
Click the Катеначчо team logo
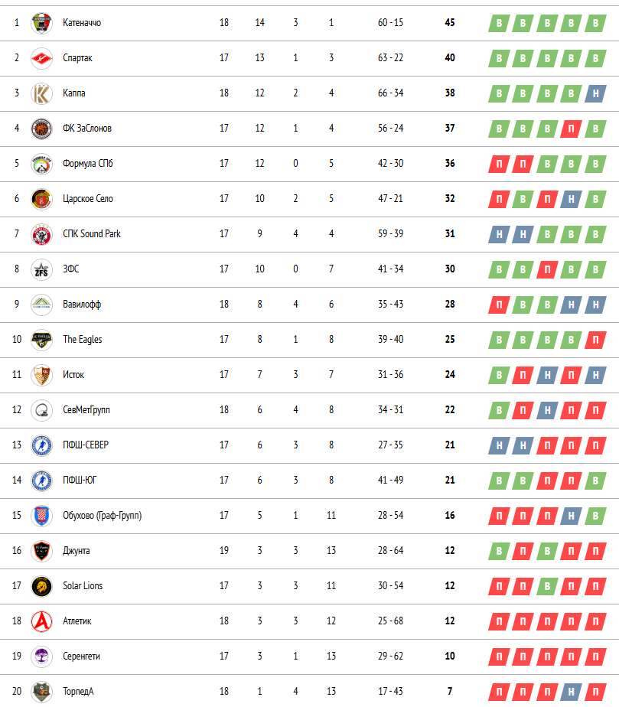(x=41, y=23)
